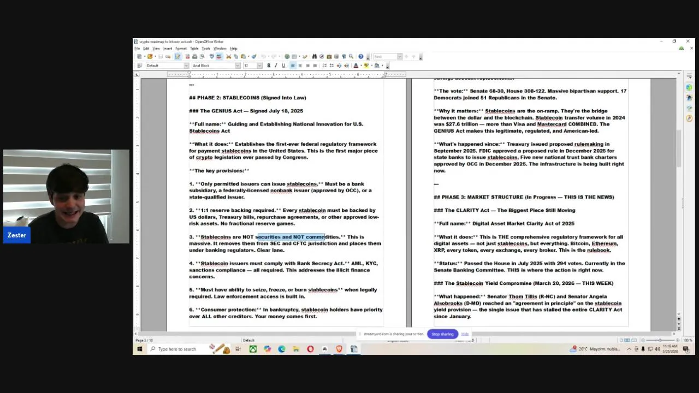699x393 pixels.
Task: Click the Undo arrow icon
Action: pos(264,56)
